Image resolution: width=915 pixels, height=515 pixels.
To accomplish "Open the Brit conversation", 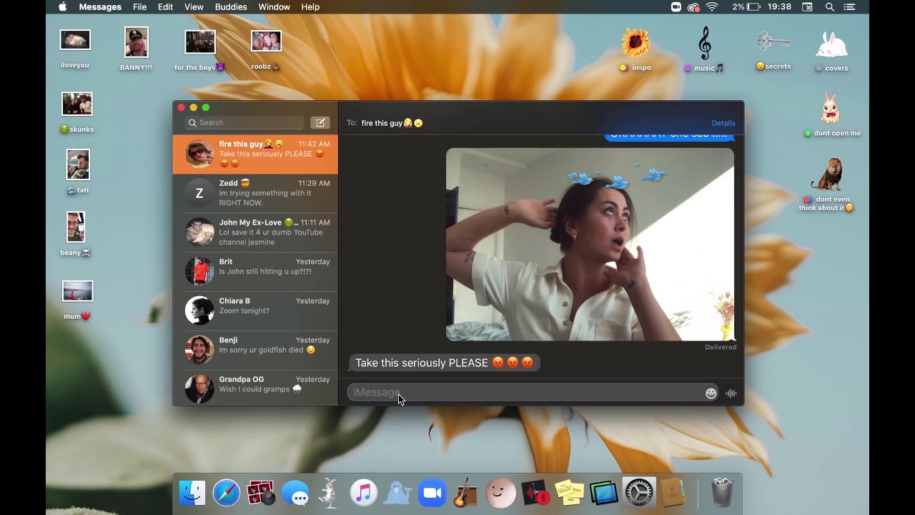I will (255, 271).
